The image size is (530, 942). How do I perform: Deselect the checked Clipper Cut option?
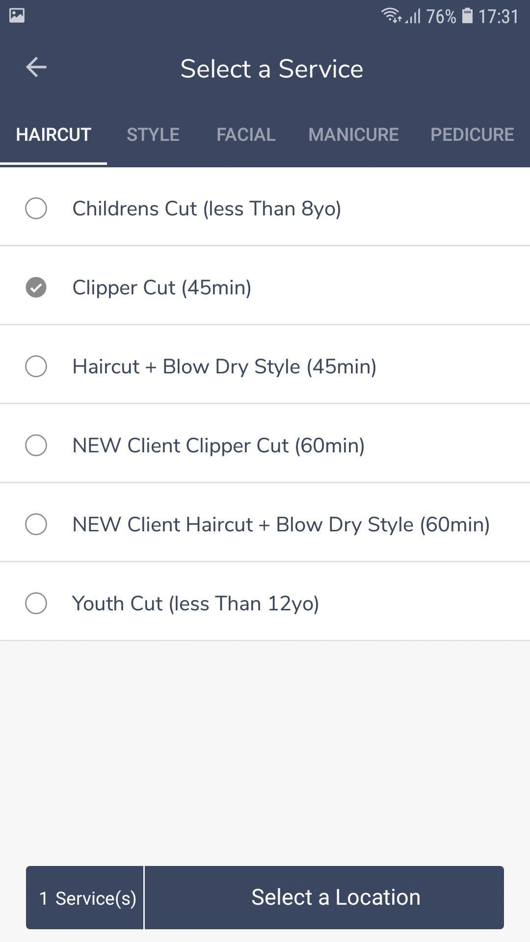coord(36,287)
